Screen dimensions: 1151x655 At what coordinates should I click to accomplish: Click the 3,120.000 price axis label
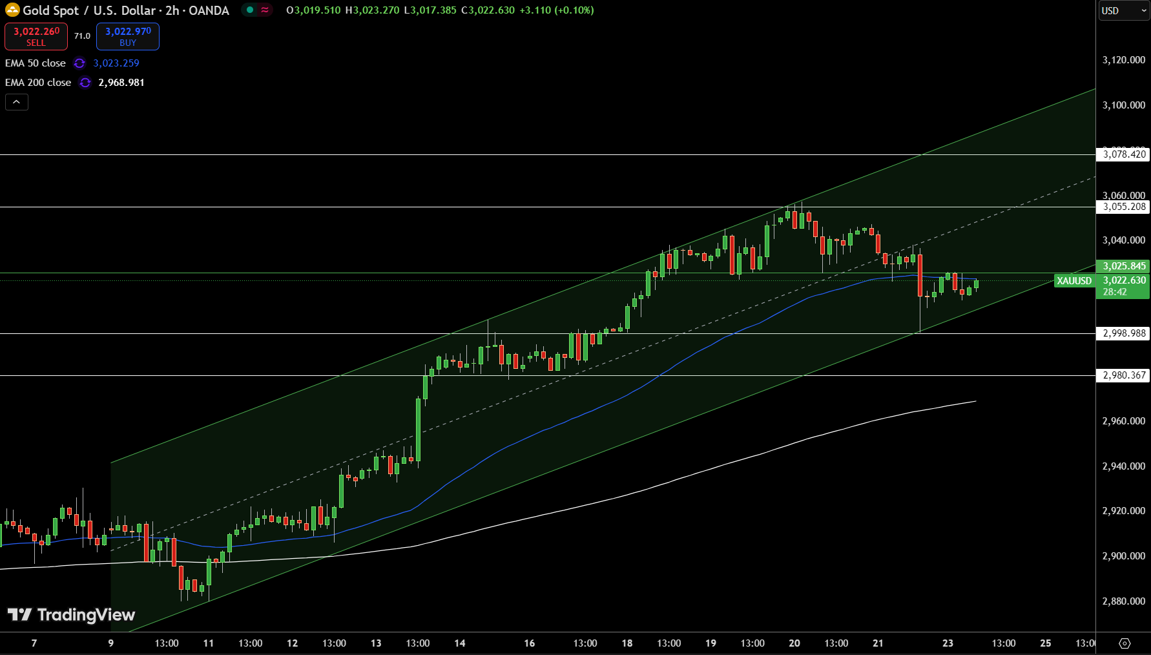[x=1123, y=60]
